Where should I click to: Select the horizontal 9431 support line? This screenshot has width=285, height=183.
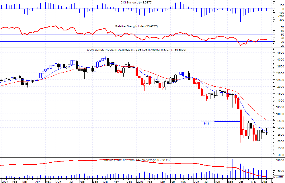(x=222, y=121)
